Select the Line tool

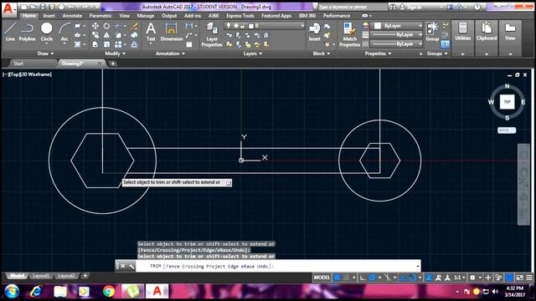[10, 32]
